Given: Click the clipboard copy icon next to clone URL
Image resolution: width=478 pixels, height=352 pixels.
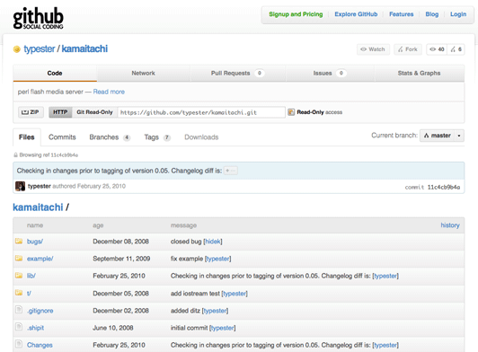Looking at the screenshot, I should (291, 112).
